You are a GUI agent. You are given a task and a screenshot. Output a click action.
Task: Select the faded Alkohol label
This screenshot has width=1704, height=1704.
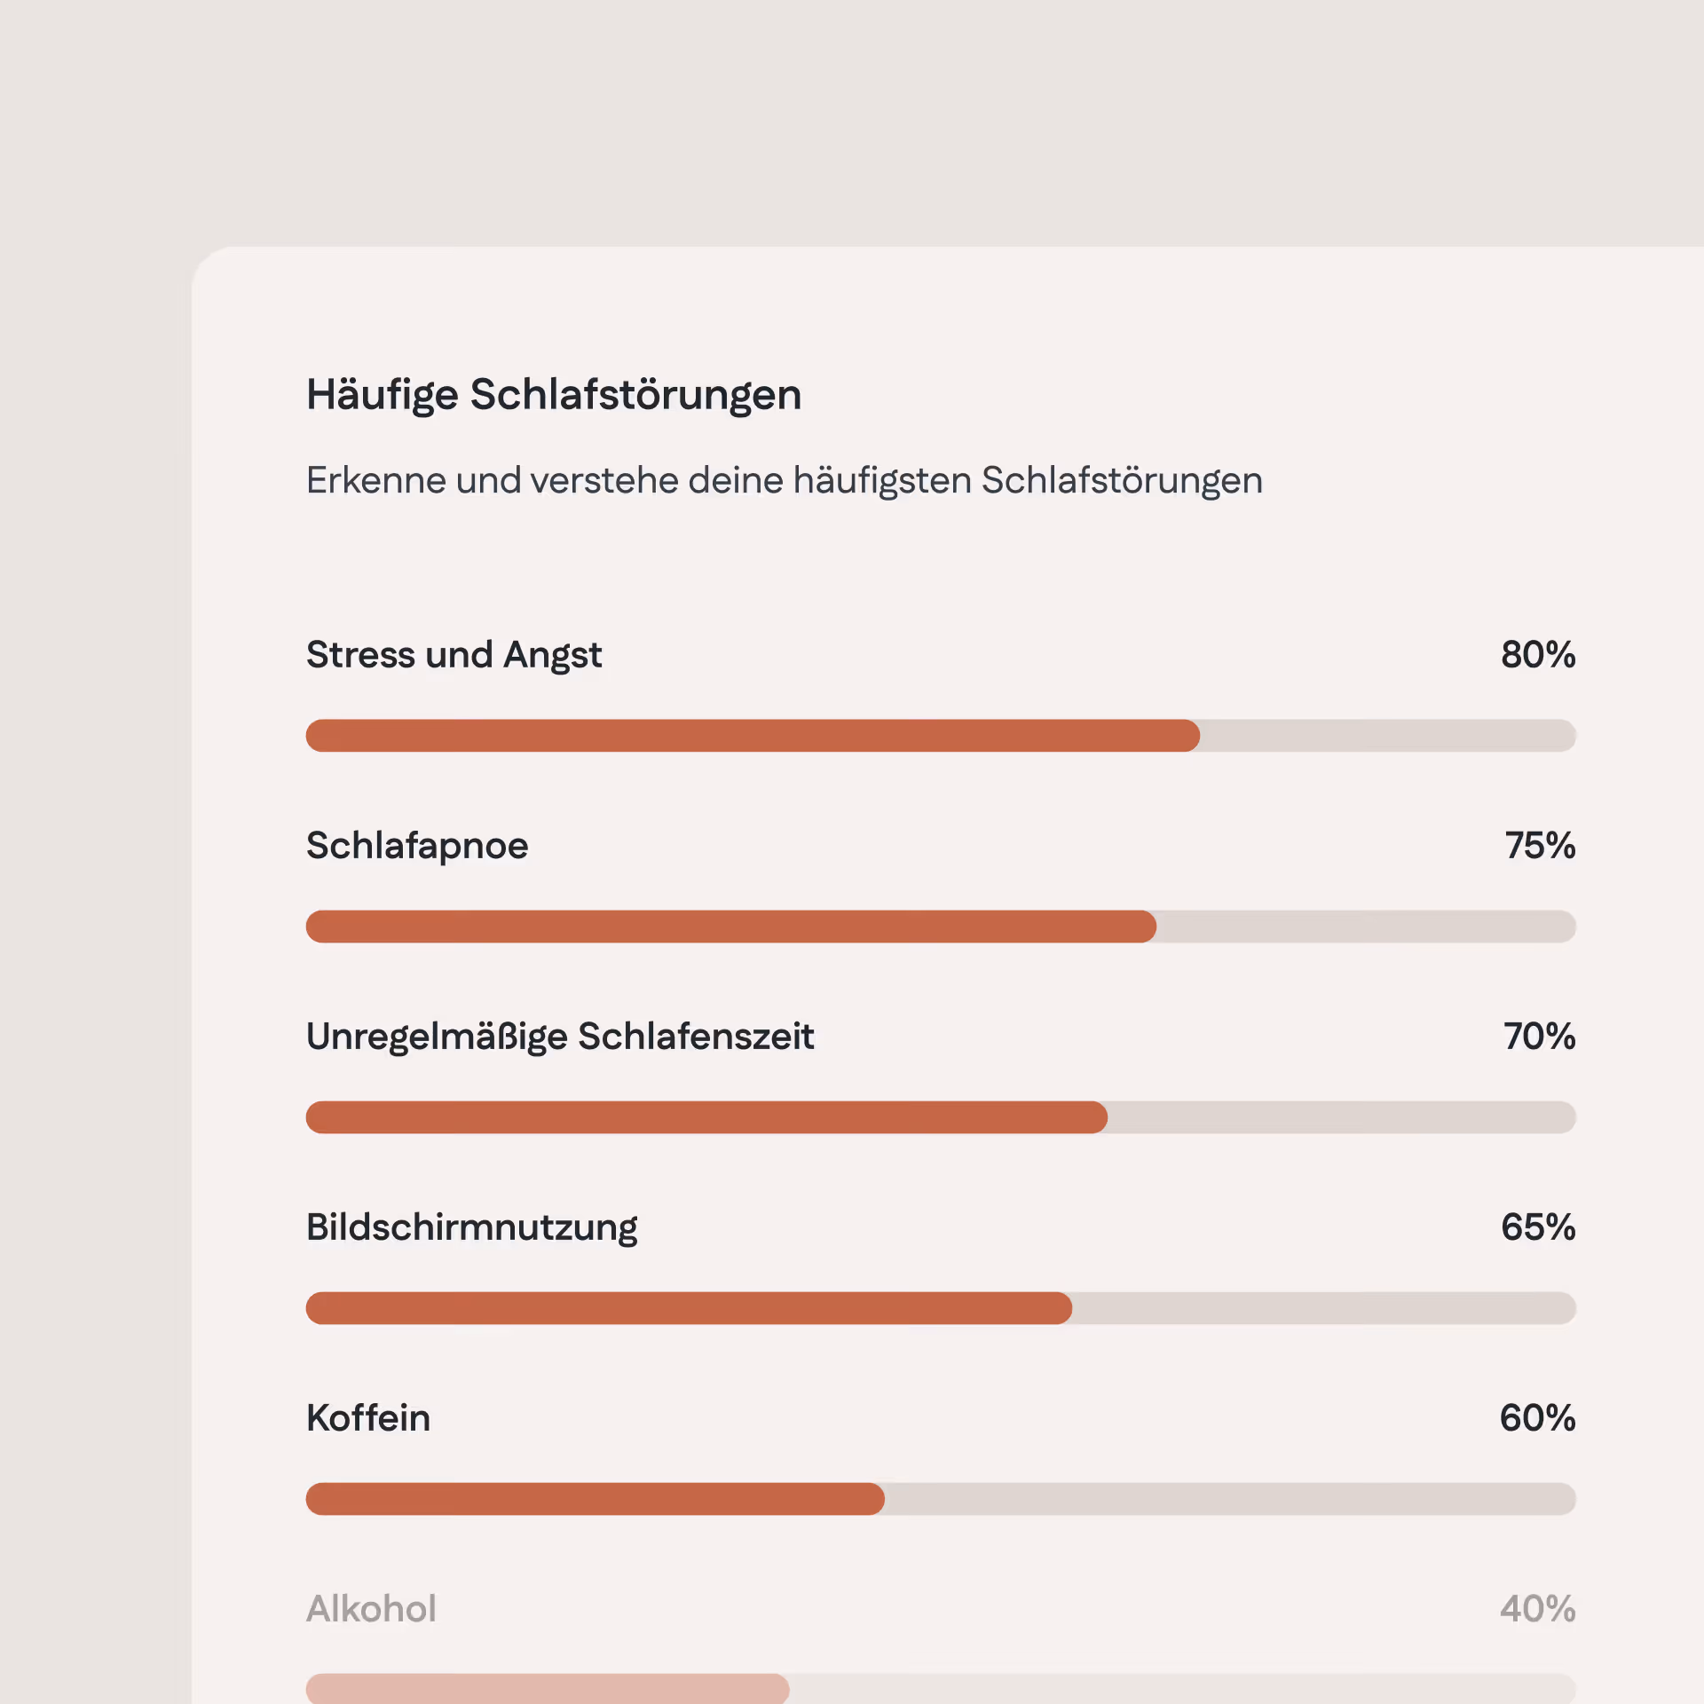pyautogui.click(x=371, y=1609)
